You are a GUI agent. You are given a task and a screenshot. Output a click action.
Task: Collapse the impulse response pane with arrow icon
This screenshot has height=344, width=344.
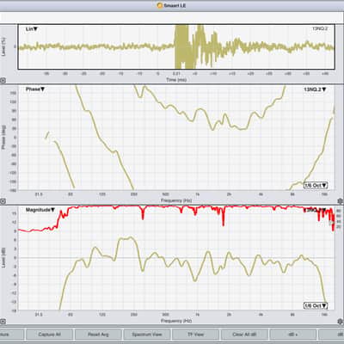(3, 81)
